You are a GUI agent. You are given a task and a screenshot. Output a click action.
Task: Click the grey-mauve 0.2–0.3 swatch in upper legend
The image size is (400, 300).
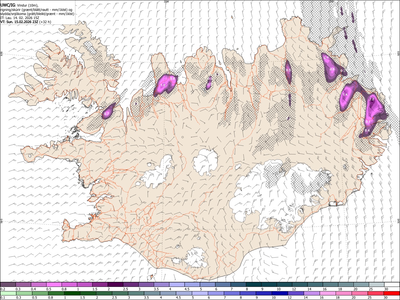(x=8, y=285)
